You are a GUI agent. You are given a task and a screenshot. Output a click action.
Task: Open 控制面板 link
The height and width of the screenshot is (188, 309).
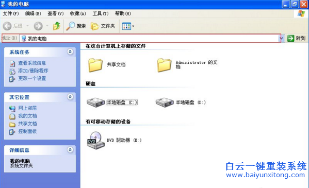coord(27,131)
